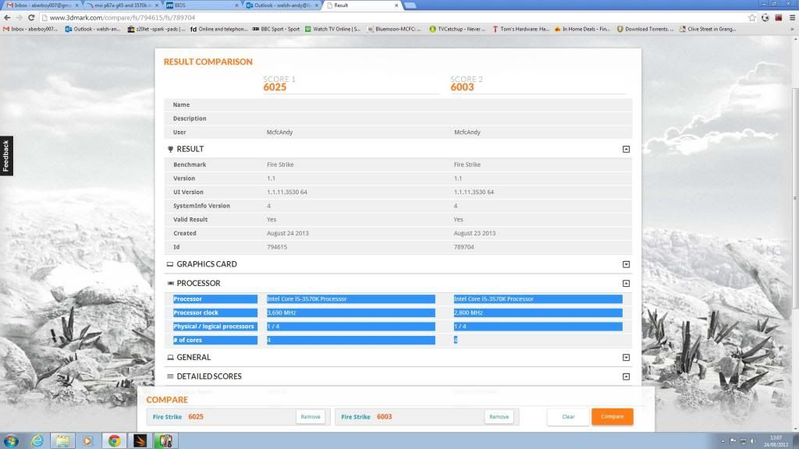The width and height of the screenshot is (799, 449).
Task: Open the BBC Sport bookmark
Action: pyautogui.click(x=276, y=29)
